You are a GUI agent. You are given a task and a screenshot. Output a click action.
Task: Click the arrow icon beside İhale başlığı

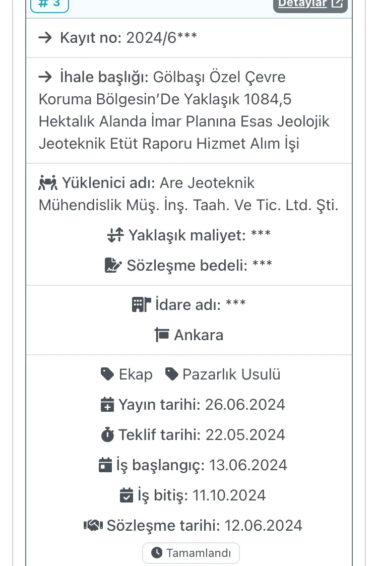pos(45,77)
